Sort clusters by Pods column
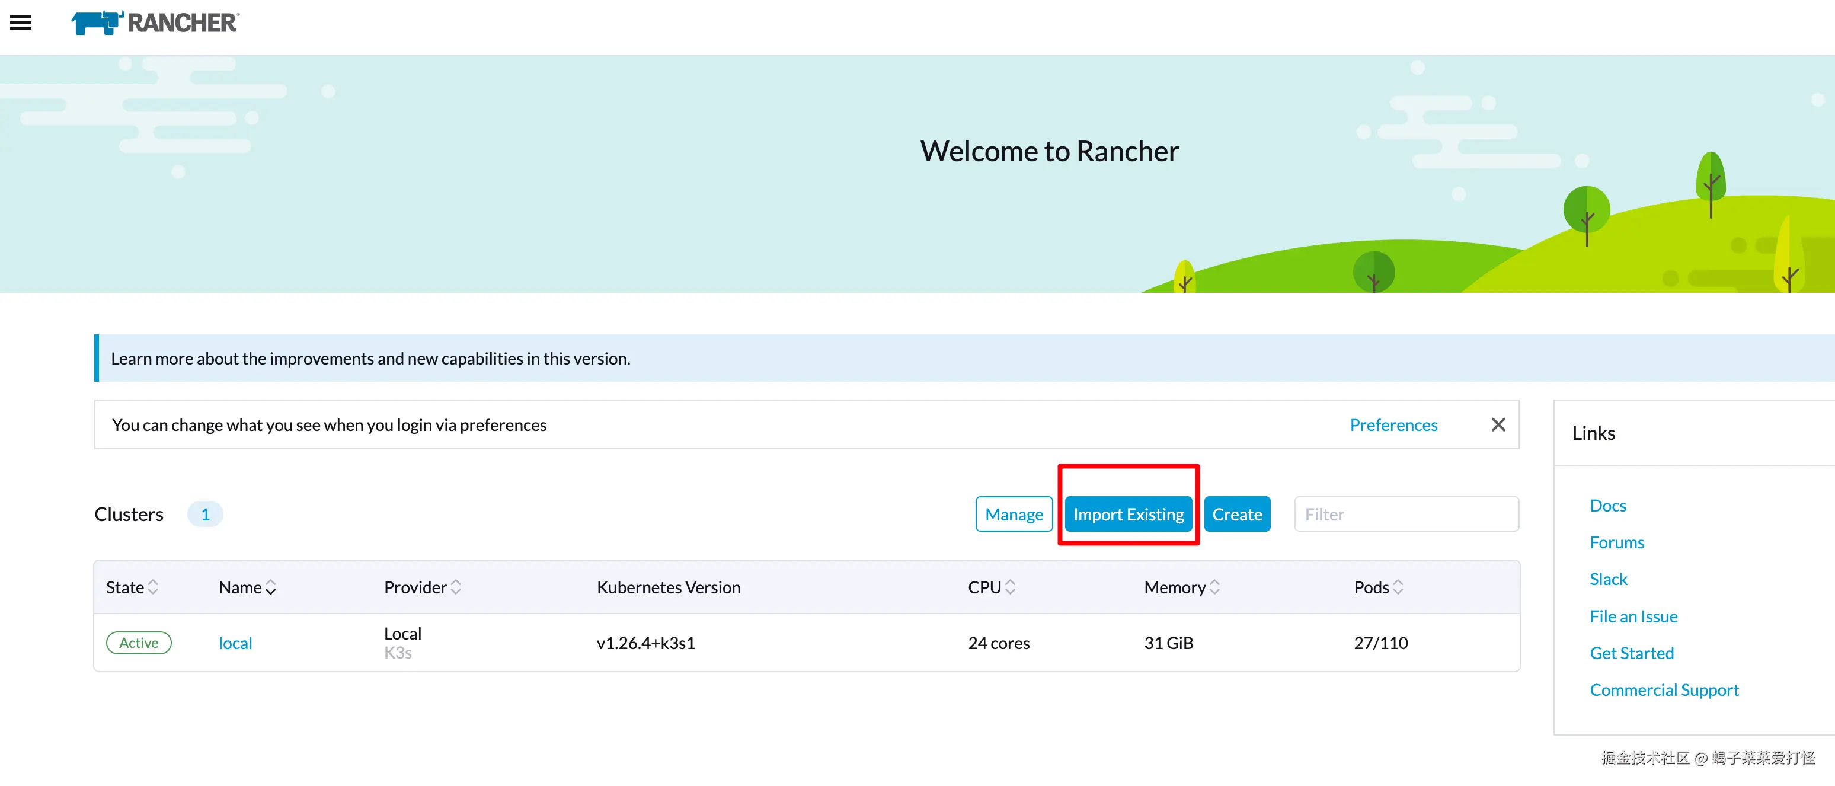The image size is (1835, 786). 1377,587
